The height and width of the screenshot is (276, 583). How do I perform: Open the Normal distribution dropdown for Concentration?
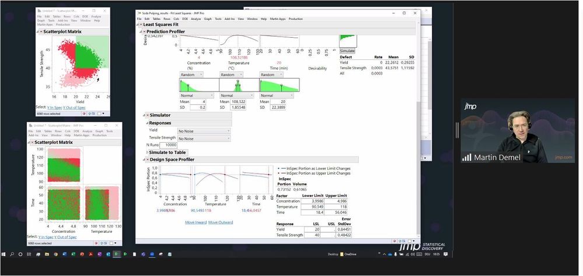[197, 95]
